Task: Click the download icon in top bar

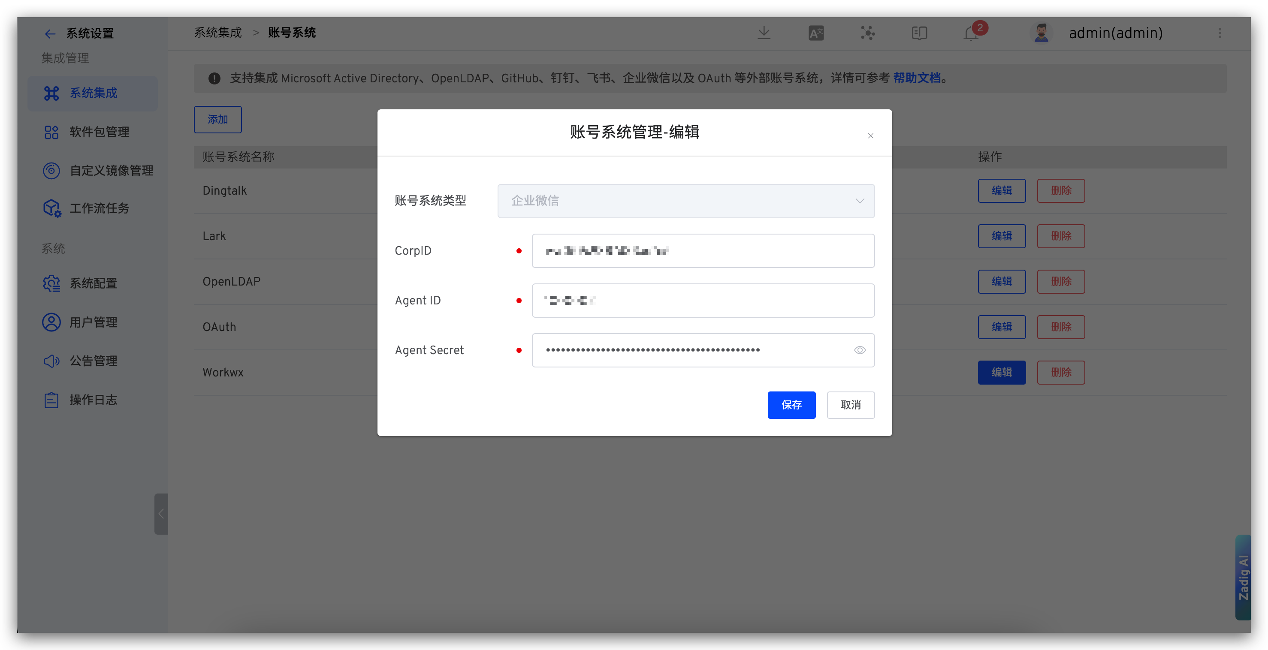Action: click(764, 33)
